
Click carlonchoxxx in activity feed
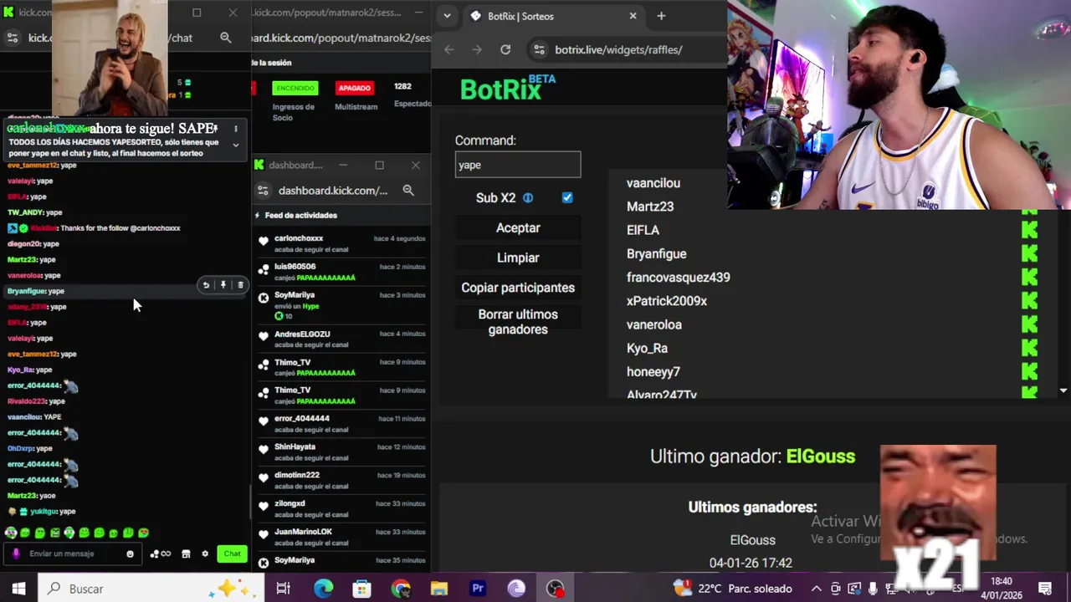coord(299,238)
